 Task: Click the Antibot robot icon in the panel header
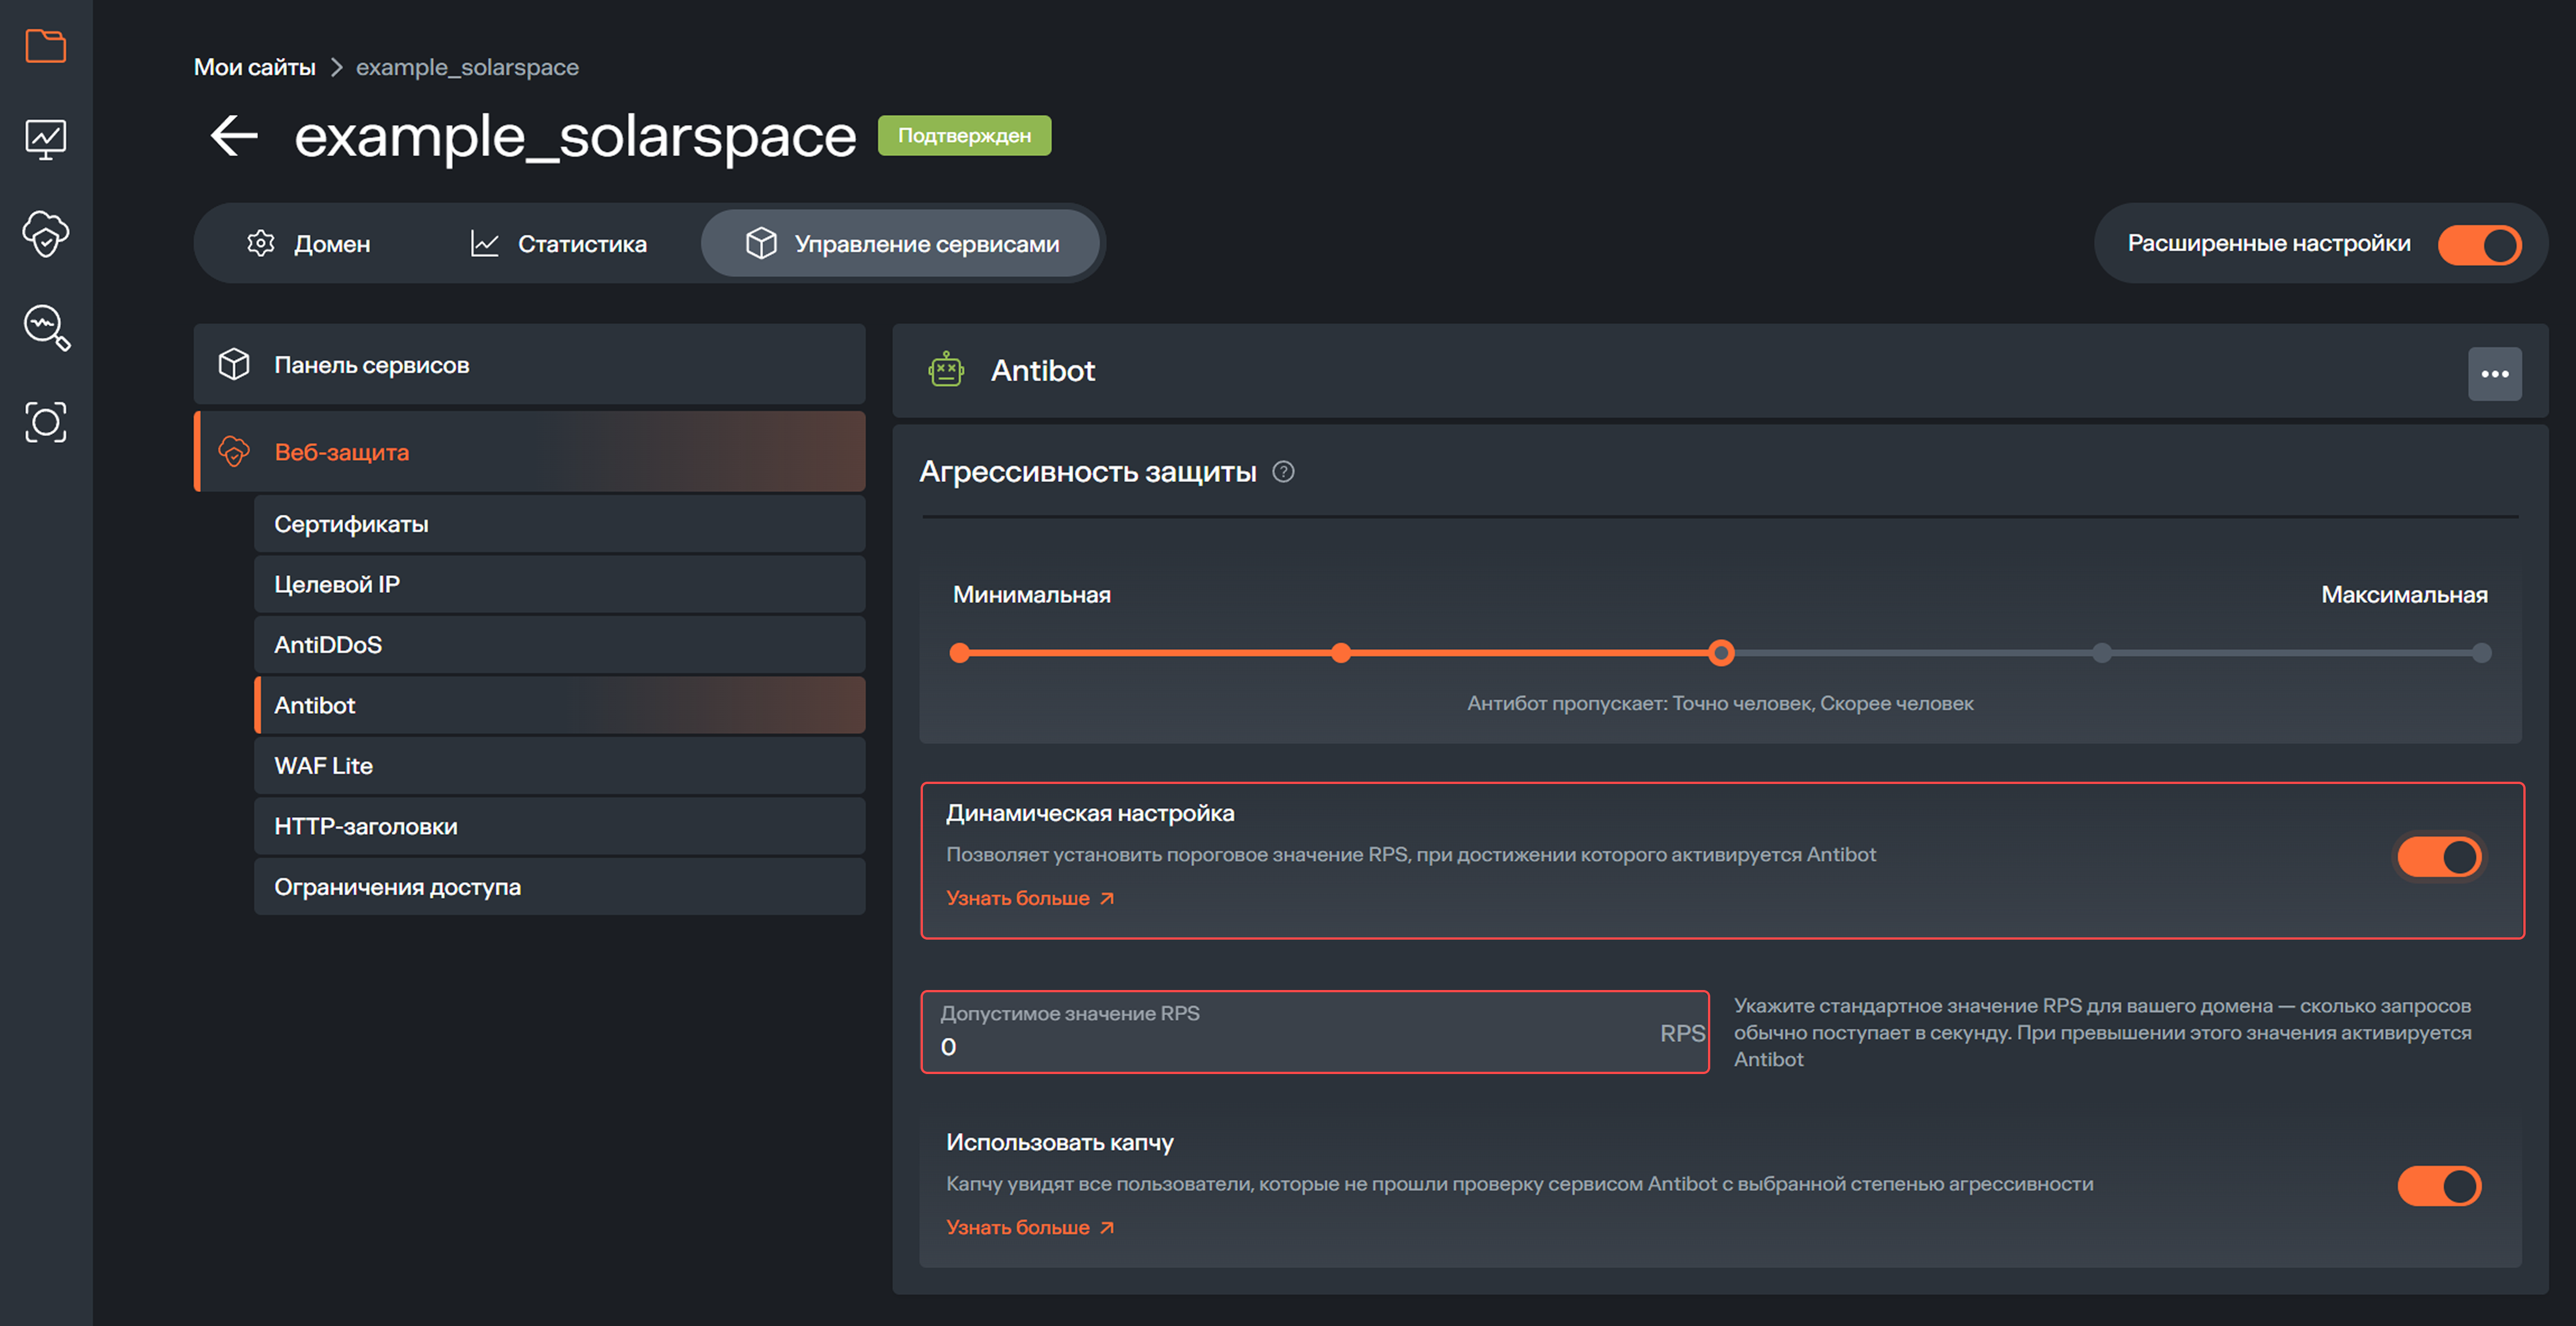click(x=946, y=370)
